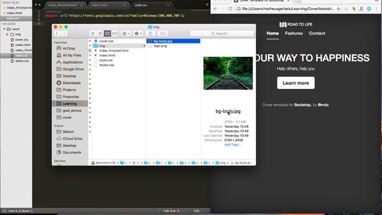Go back in the browser
This screenshot has width=382, height=215.
pyautogui.click(x=215, y=9)
